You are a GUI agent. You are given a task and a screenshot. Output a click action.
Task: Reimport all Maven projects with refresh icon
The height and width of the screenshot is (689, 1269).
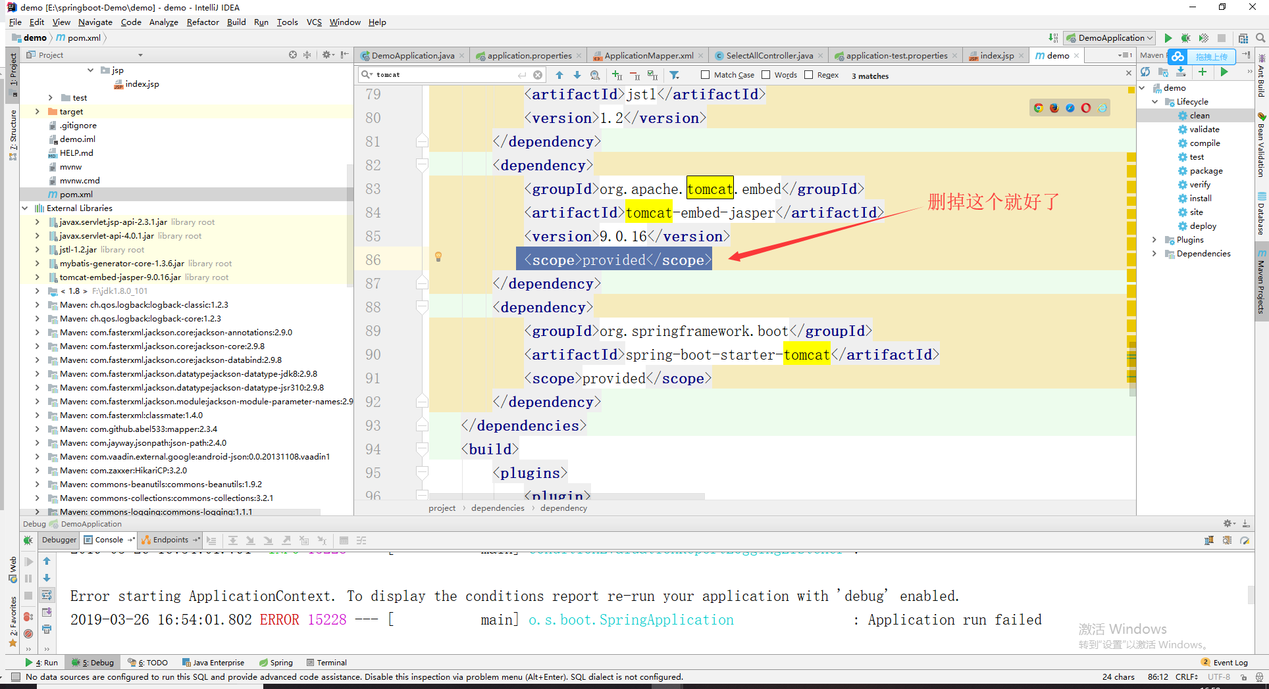pyautogui.click(x=1145, y=72)
